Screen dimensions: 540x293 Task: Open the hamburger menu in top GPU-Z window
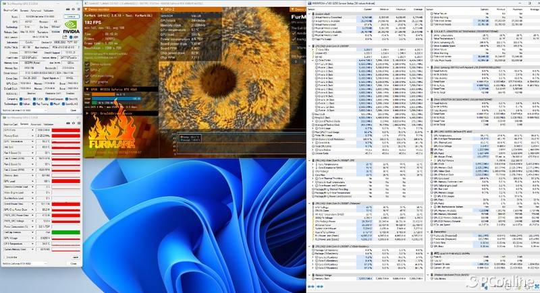point(78,9)
